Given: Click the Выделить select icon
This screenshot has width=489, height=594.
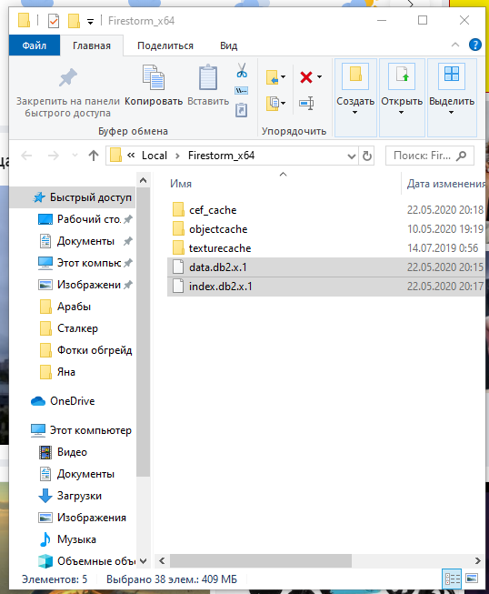Looking at the screenshot, I should tap(452, 76).
